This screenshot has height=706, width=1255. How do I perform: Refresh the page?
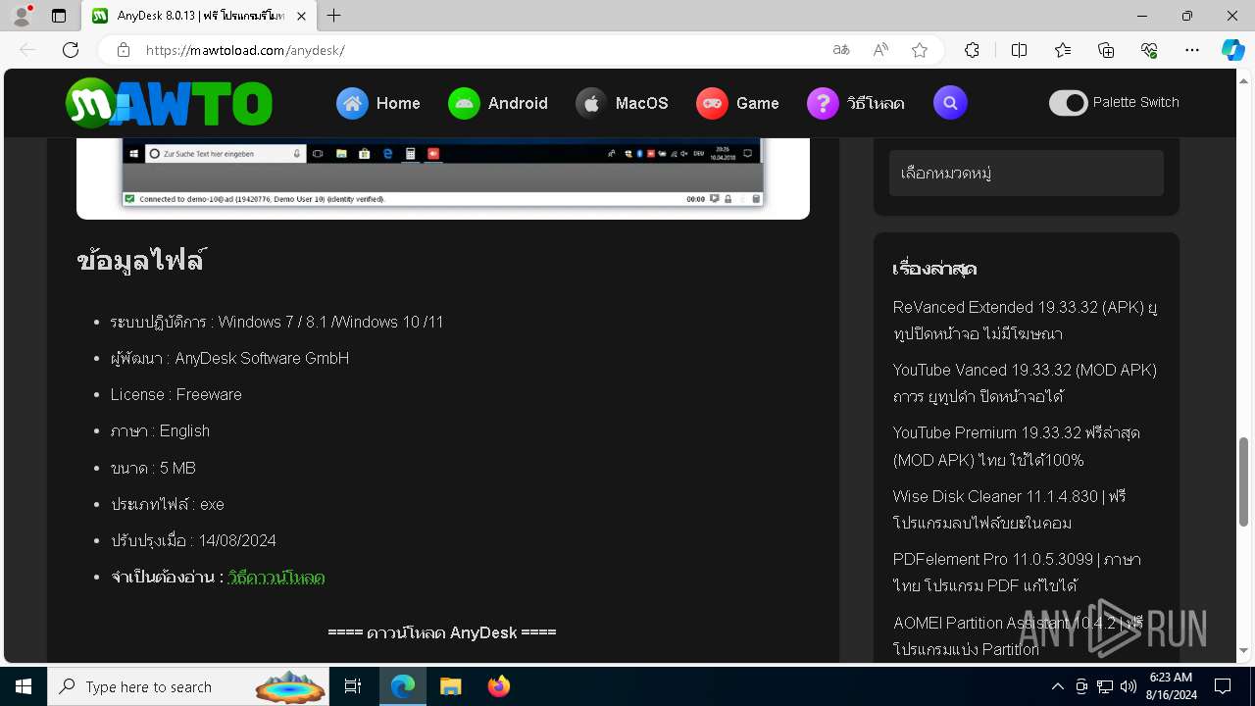(x=71, y=50)
